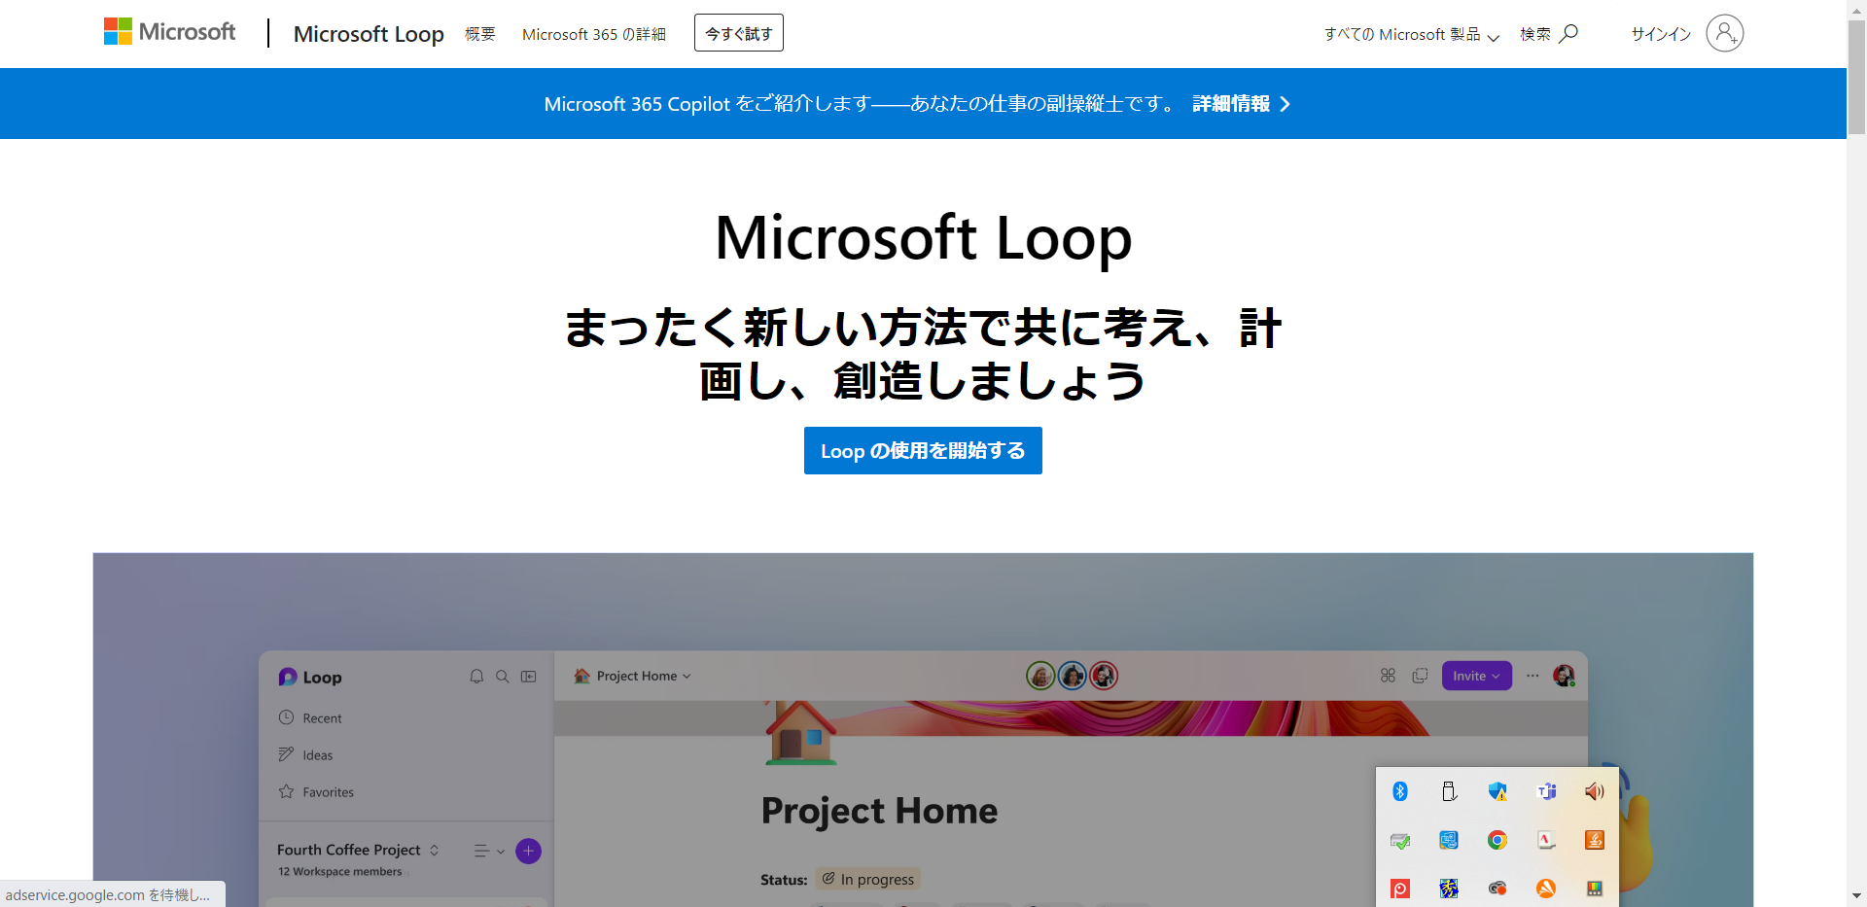Open the list sort dropdown beside the plus button

[x=489, y=852]
